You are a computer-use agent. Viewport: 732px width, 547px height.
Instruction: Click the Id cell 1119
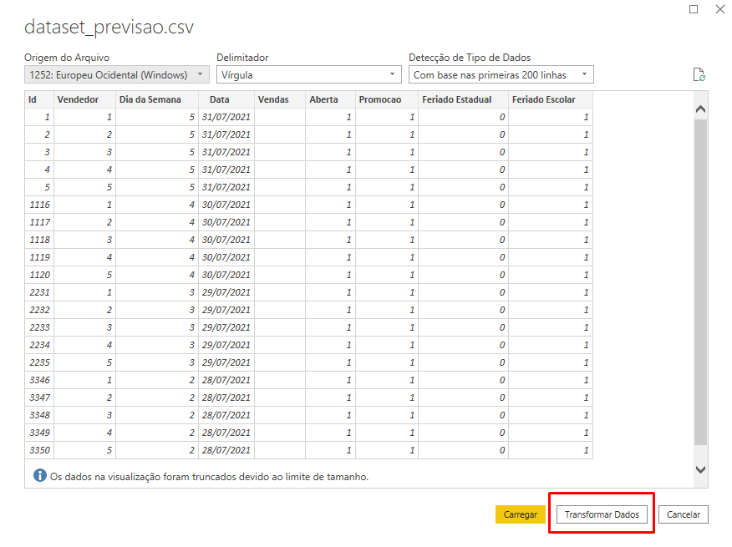pos(39,257)
